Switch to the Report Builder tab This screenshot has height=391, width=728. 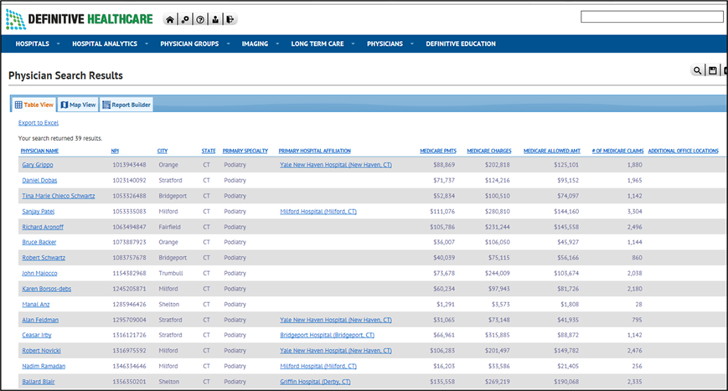click(x=126, y=105)
